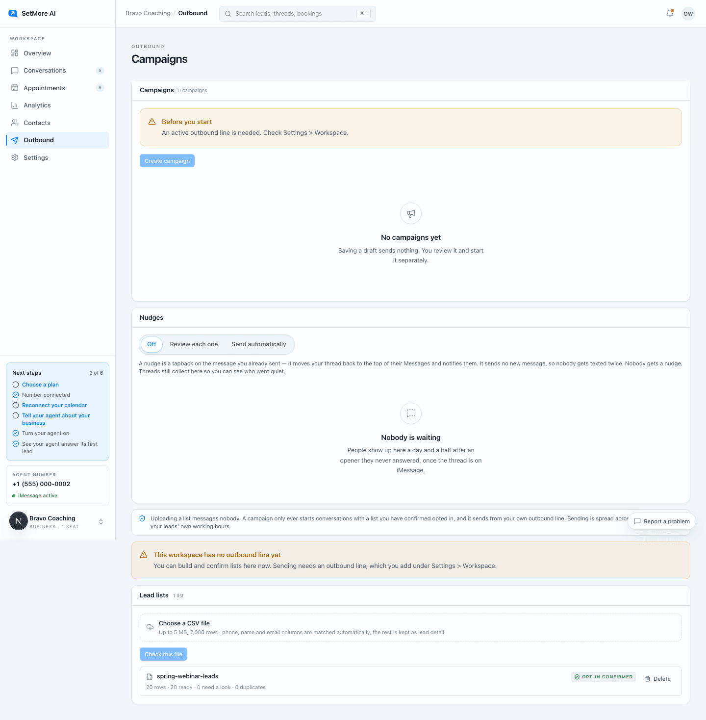Viewport: 706px width, 720px height.
Task: Click the 3 of 6 progress text
Action: tap(96, 373)
